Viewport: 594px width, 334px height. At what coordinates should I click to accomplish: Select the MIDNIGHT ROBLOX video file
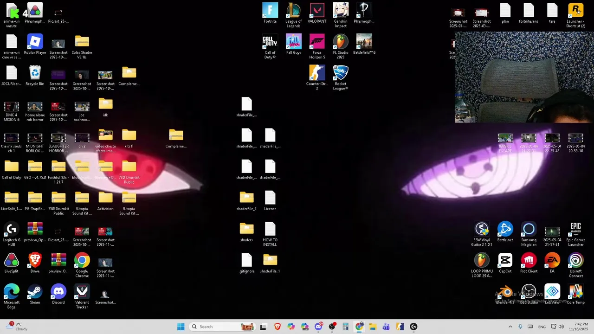(35, 142)
